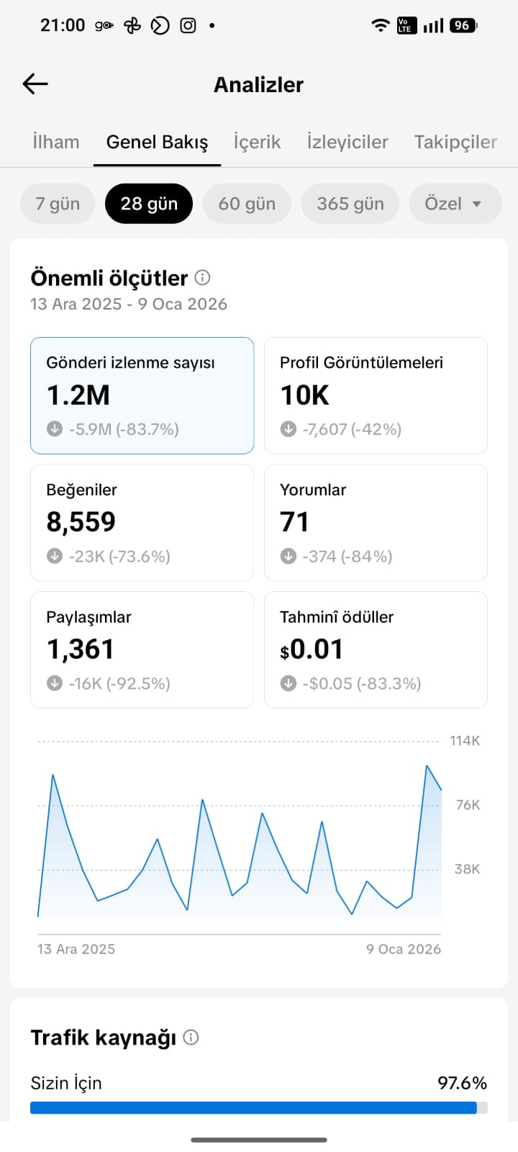Open the İzleyiciler tab

[x=347, y=142]
